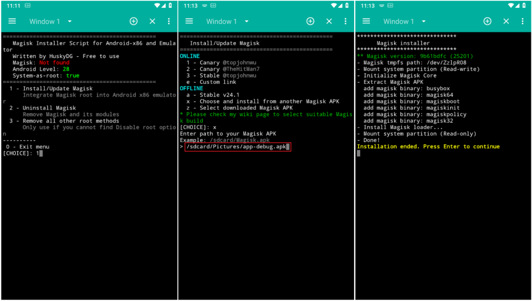The image size is (532, 301).
Task: Open hamburger menu in the right screen
Action: coord(366,21)
